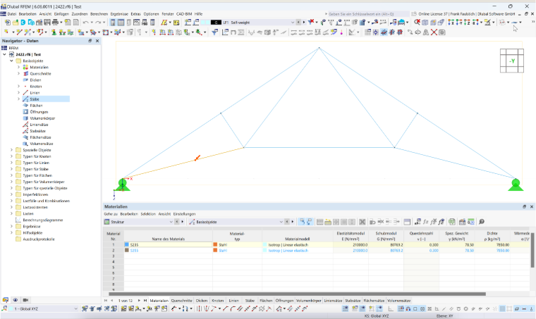
Task: Click the new node star icon
Action: [x=6, y=32]
